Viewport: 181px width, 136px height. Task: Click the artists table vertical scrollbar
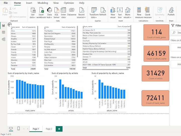pos(77,42)
